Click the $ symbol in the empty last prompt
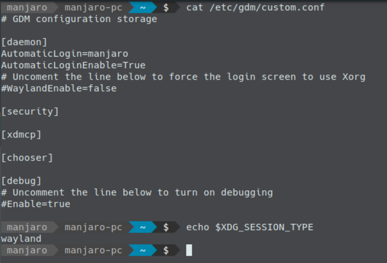Viewport: 387px width, 263px height. [166, 250]
